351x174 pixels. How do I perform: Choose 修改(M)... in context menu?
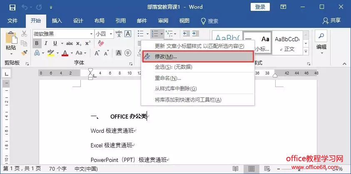point(198,57)
